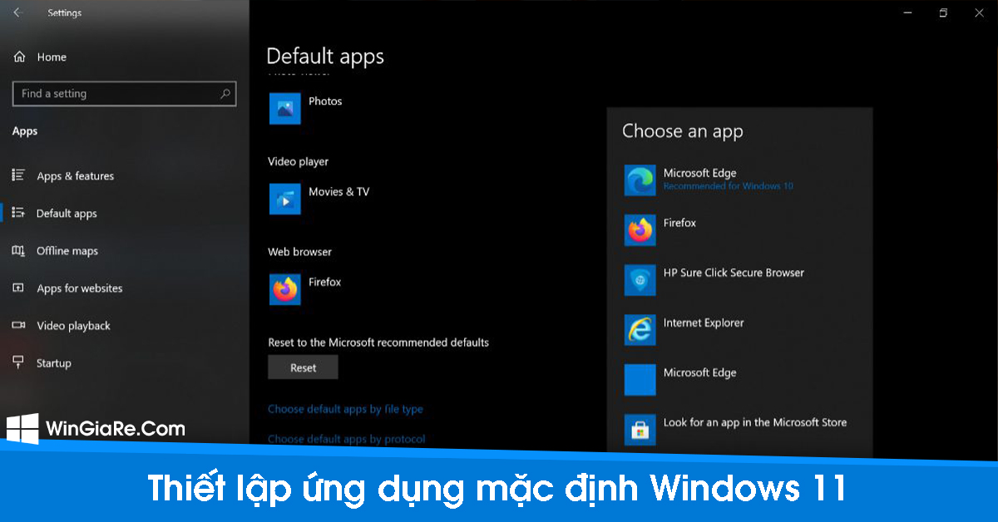Open Startup settings
This screenshot has width=998, height=522.
[53, 363]
